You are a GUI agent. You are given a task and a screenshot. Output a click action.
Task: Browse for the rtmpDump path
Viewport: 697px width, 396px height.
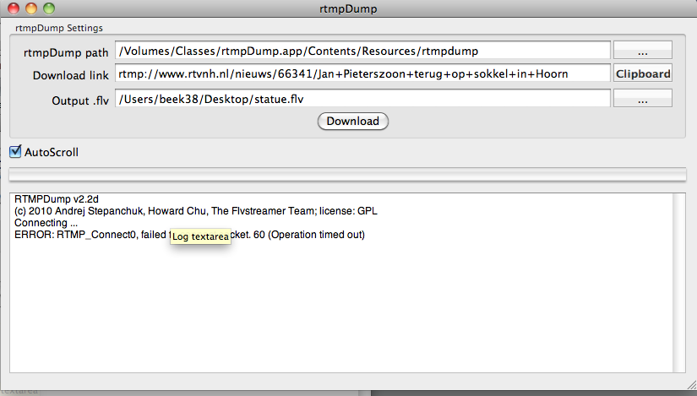click(643, 51)
